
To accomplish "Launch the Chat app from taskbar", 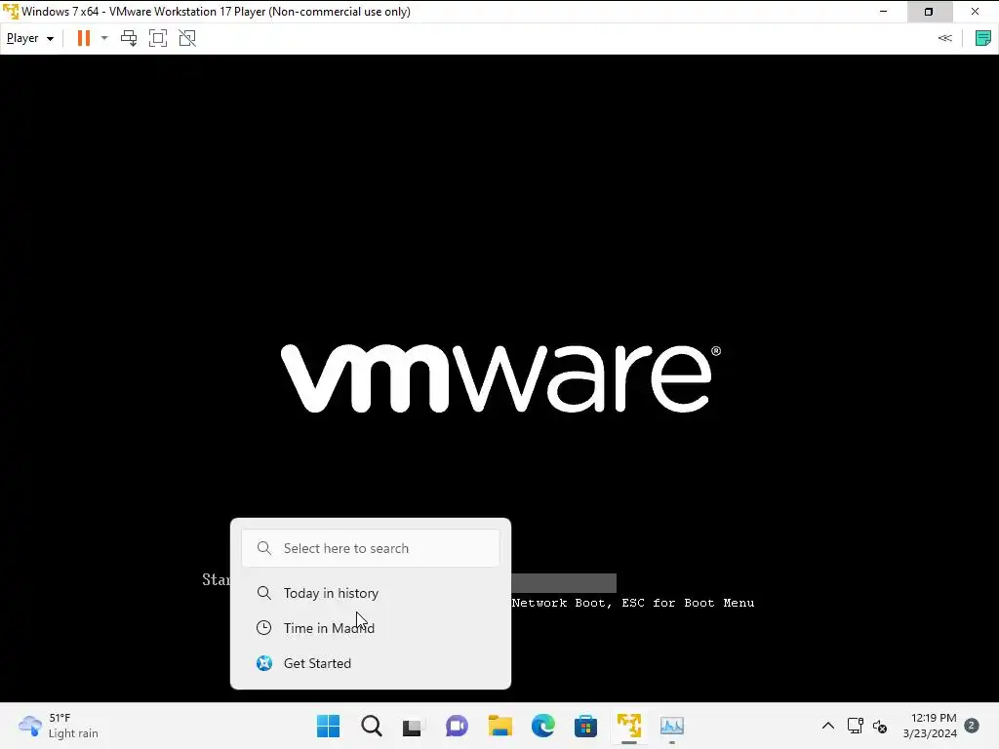I will coord(457,726).
